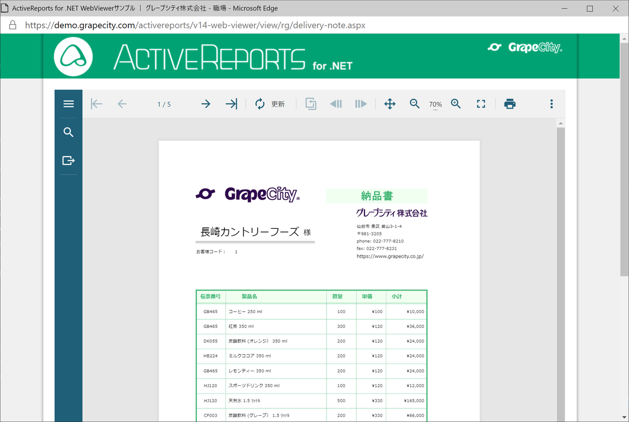The height and width of the screenshot is (422, 629).
Task: Open the more options kebab menu
Action: [x=551, y=104]
